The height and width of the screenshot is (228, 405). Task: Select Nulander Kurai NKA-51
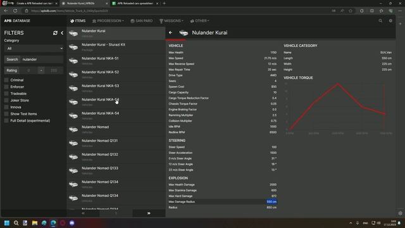pos(116,61)
